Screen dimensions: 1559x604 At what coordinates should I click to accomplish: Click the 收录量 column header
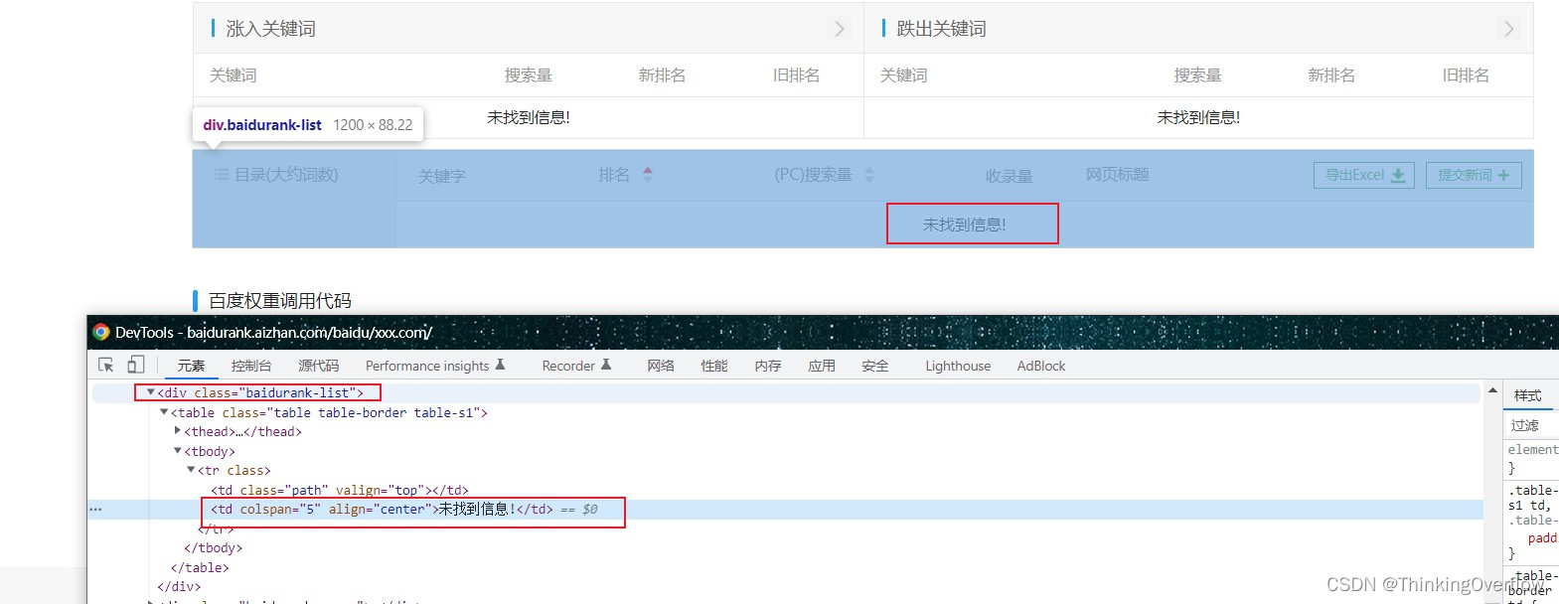pos(1010,176)
